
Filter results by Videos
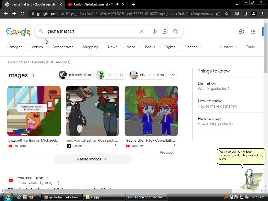point(37,47)
